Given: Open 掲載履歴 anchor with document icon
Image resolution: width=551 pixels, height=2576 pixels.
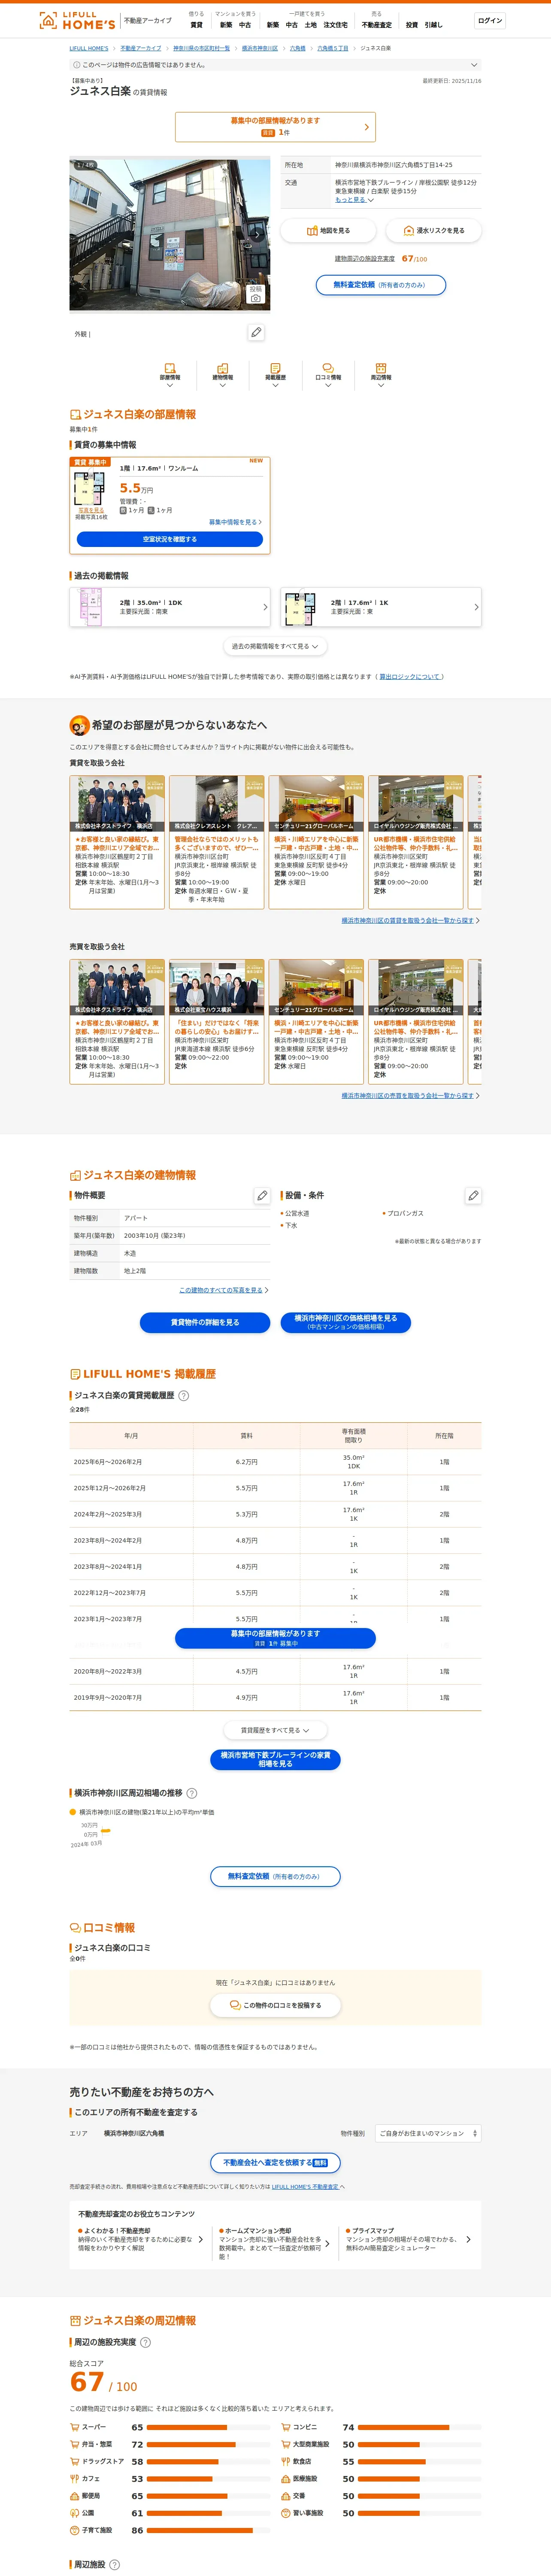Looking at the screenshot, I should (x=275, y=375).
